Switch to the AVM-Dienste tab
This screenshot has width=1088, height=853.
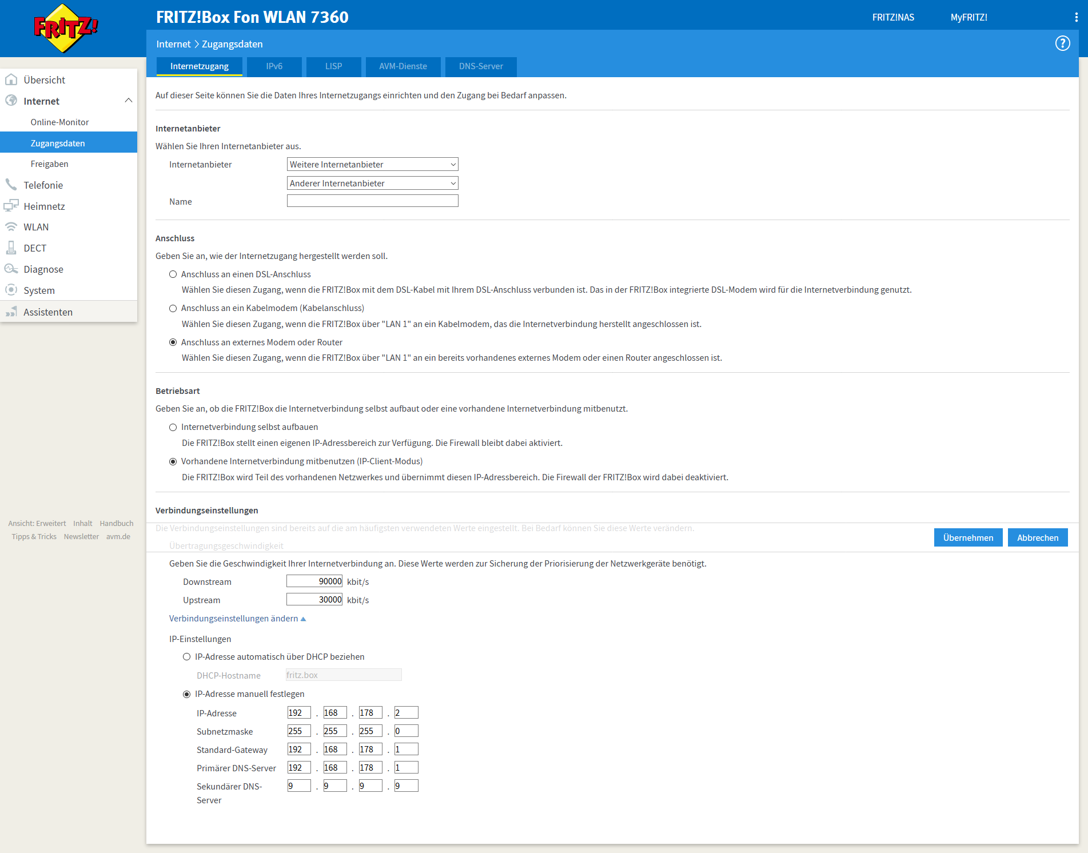tap(403, 66)
